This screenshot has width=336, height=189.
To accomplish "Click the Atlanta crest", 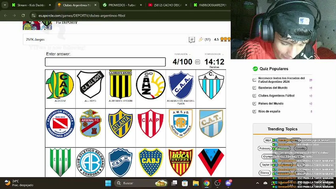I will tap(120, 124).
